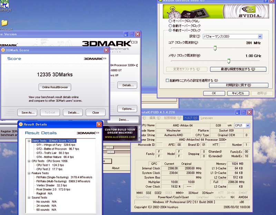This screenshot has height=215, width=276.
Task: Click the Internal Clock current value 2386.38
Action: pos(169,168)
